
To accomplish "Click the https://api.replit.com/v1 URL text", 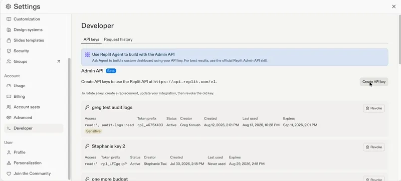I will coord(184,82).
